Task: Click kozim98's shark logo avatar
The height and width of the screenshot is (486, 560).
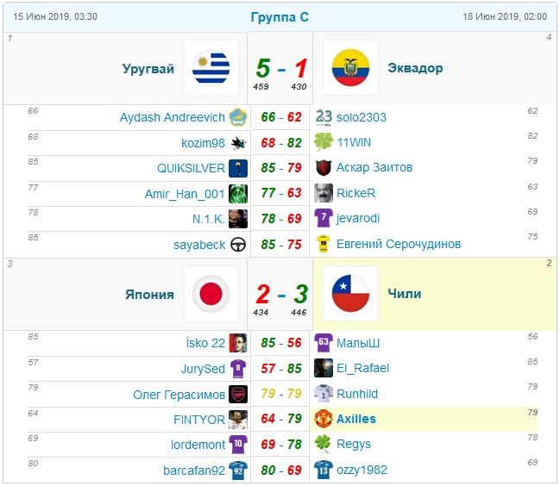Action: click(238, 143)
